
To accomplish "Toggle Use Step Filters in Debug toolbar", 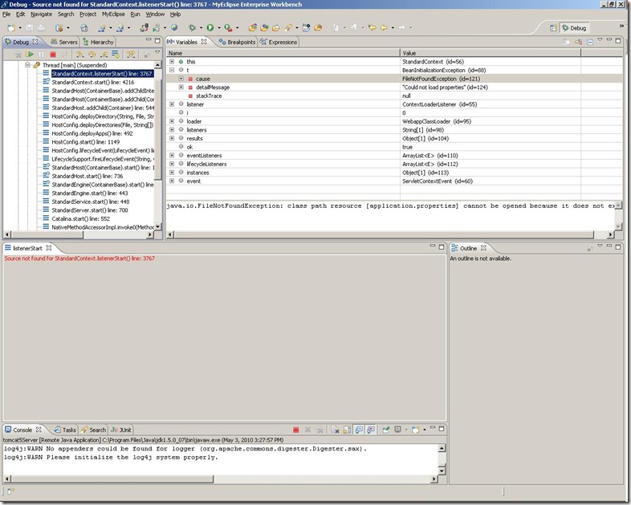I will [x=131, y=55].
